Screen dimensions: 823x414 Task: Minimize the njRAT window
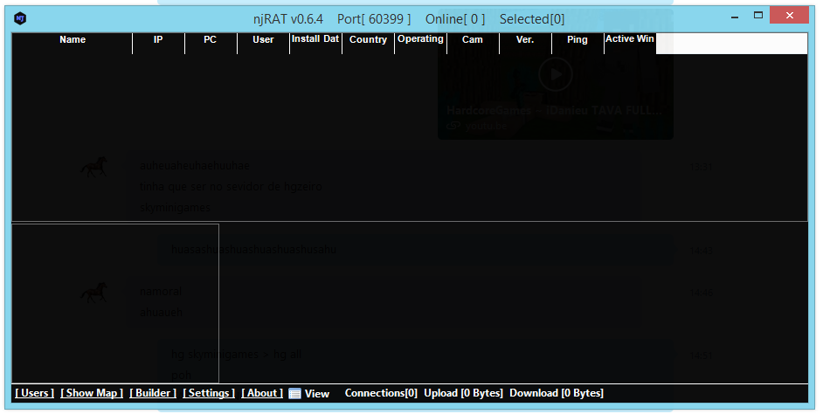[735, 17]
